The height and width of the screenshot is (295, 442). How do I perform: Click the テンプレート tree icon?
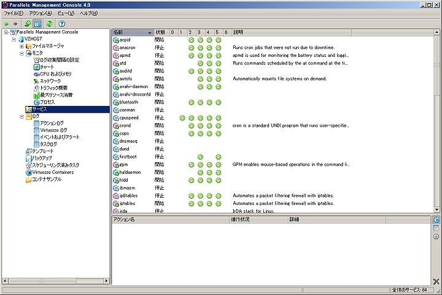28,151
